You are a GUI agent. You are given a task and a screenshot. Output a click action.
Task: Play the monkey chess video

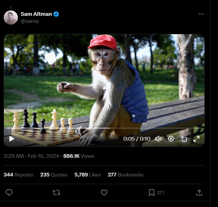click(12, 139)
